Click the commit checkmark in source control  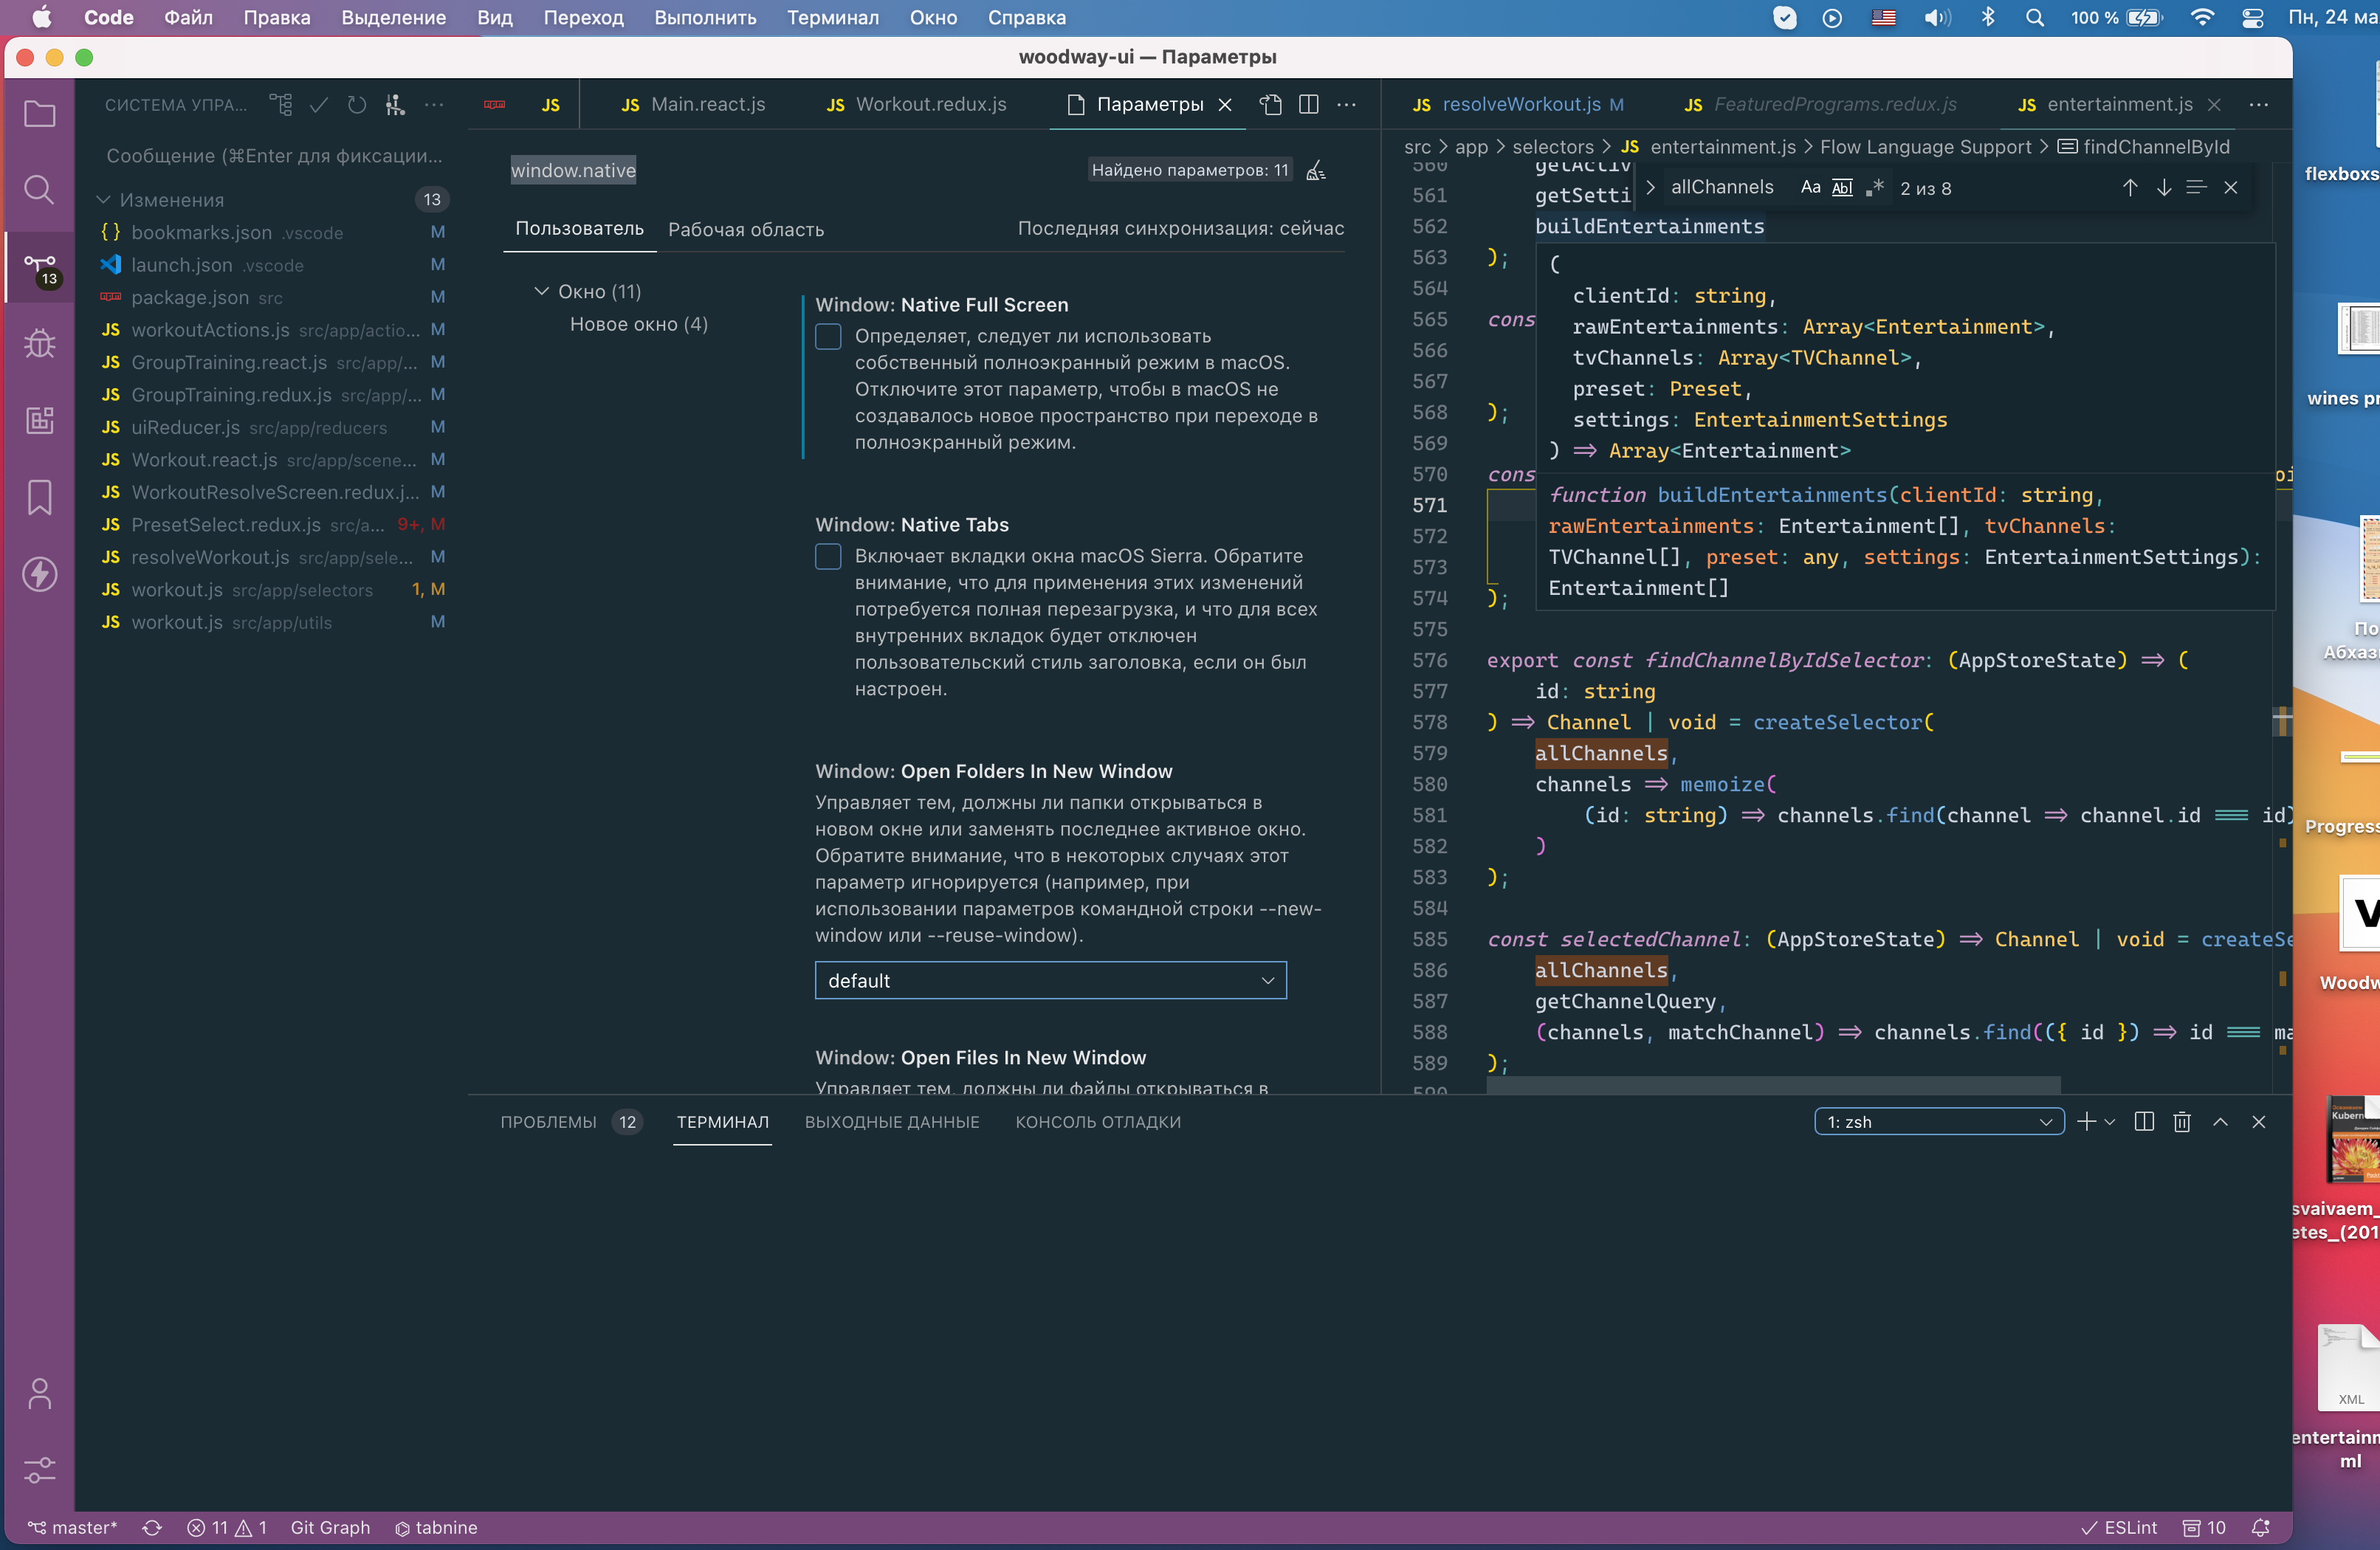[x=319, y=105]
